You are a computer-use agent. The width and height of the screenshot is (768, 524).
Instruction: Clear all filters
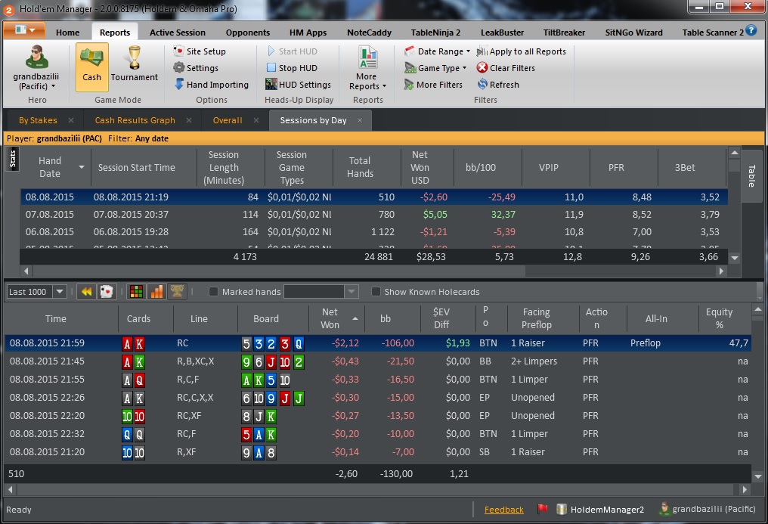tap(506, 68)
